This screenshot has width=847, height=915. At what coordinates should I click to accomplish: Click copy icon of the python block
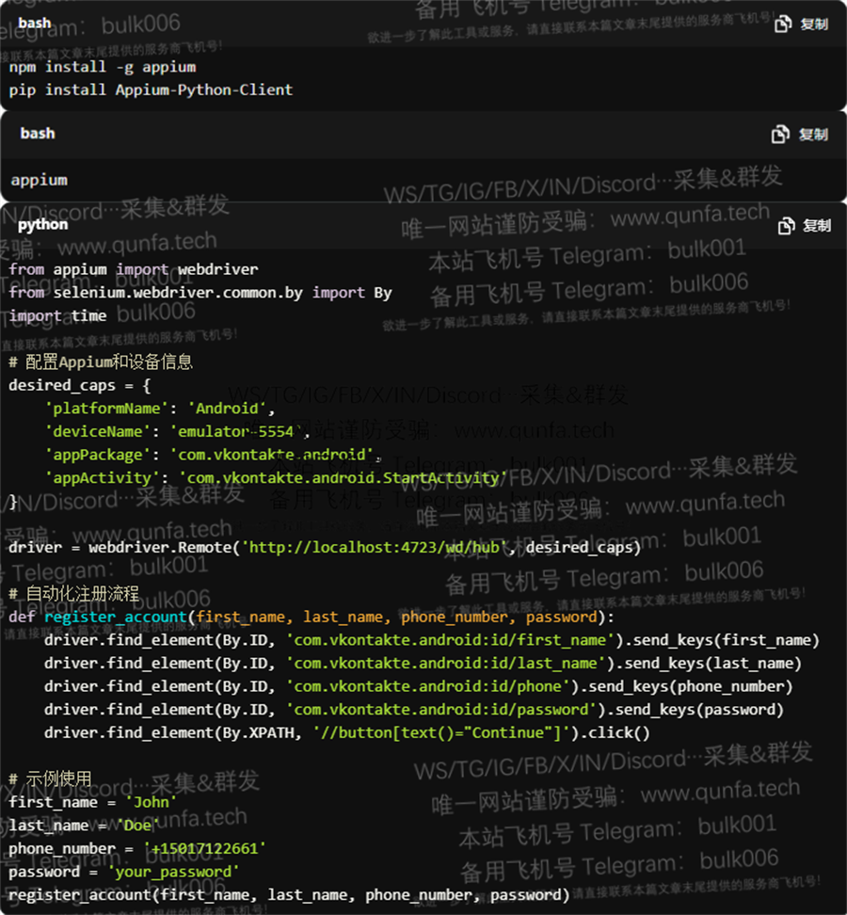(787, 225)
